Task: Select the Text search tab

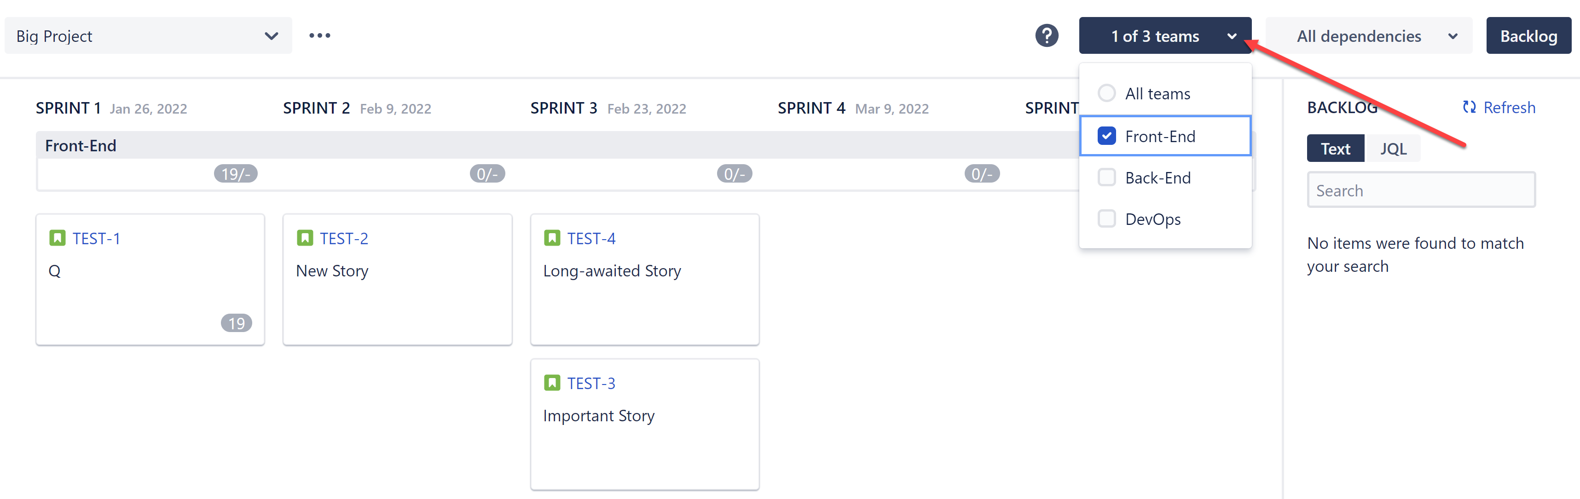Action: click(x=1335, y=149)
